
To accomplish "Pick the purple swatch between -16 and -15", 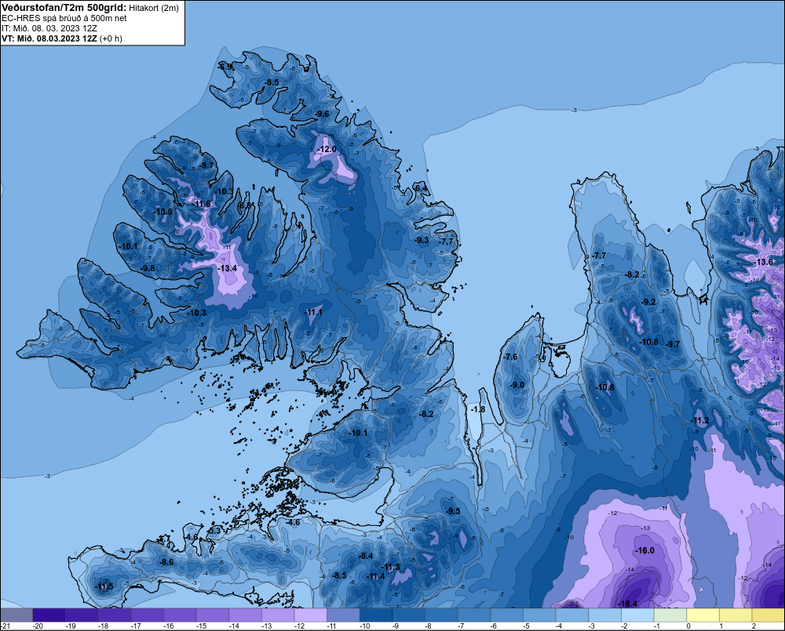I will (x=180, y=615).
